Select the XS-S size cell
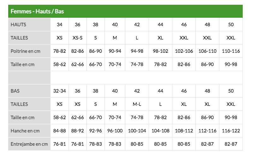This screenshot has height=158, width=256. pyautogui.click(x=78, y=38)
